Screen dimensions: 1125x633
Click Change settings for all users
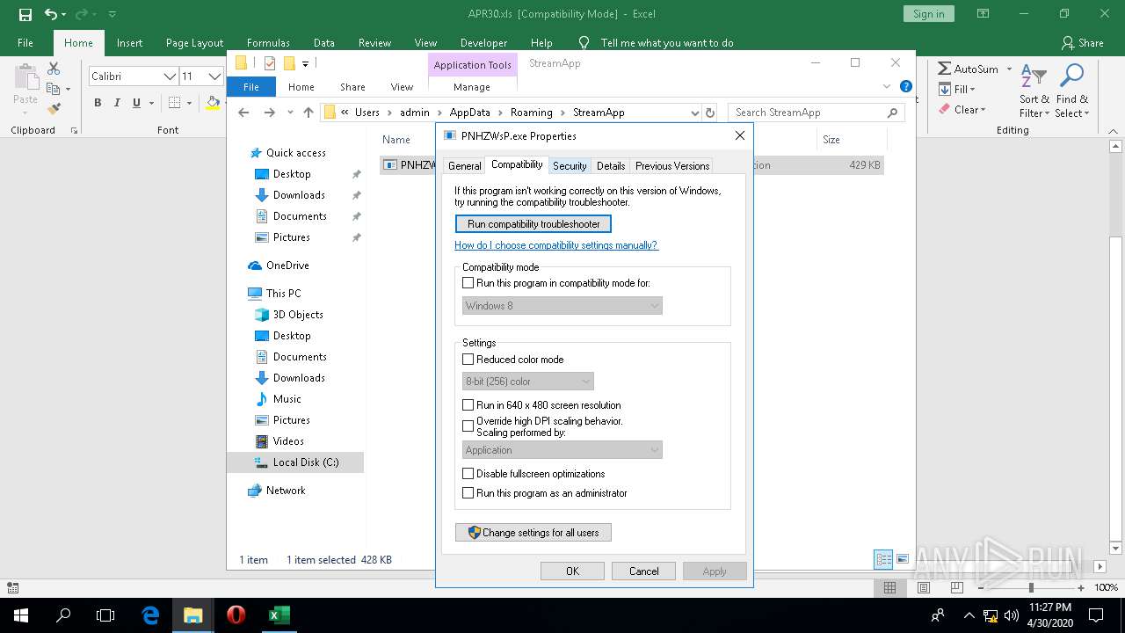pos(533,533)
